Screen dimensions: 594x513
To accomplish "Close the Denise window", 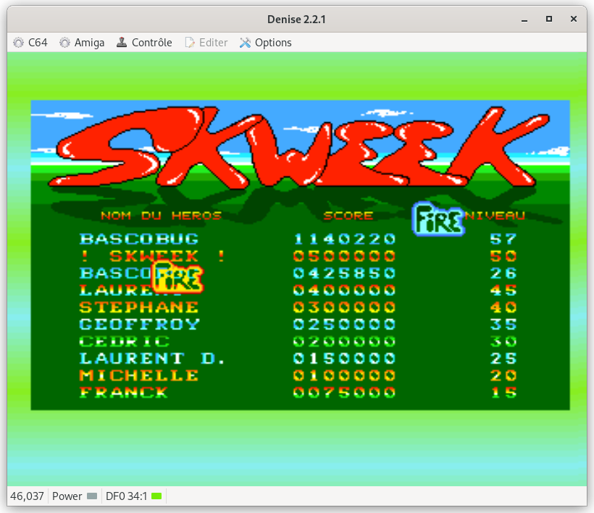I will pyautogui.click(x=574, y=19).
